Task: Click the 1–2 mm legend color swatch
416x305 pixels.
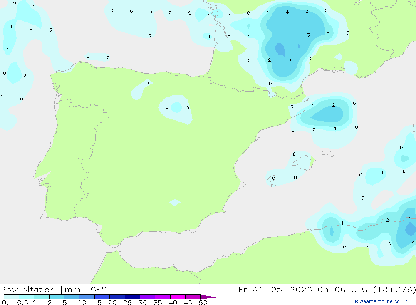Action: pyautogui.click(x=42, y=297)
